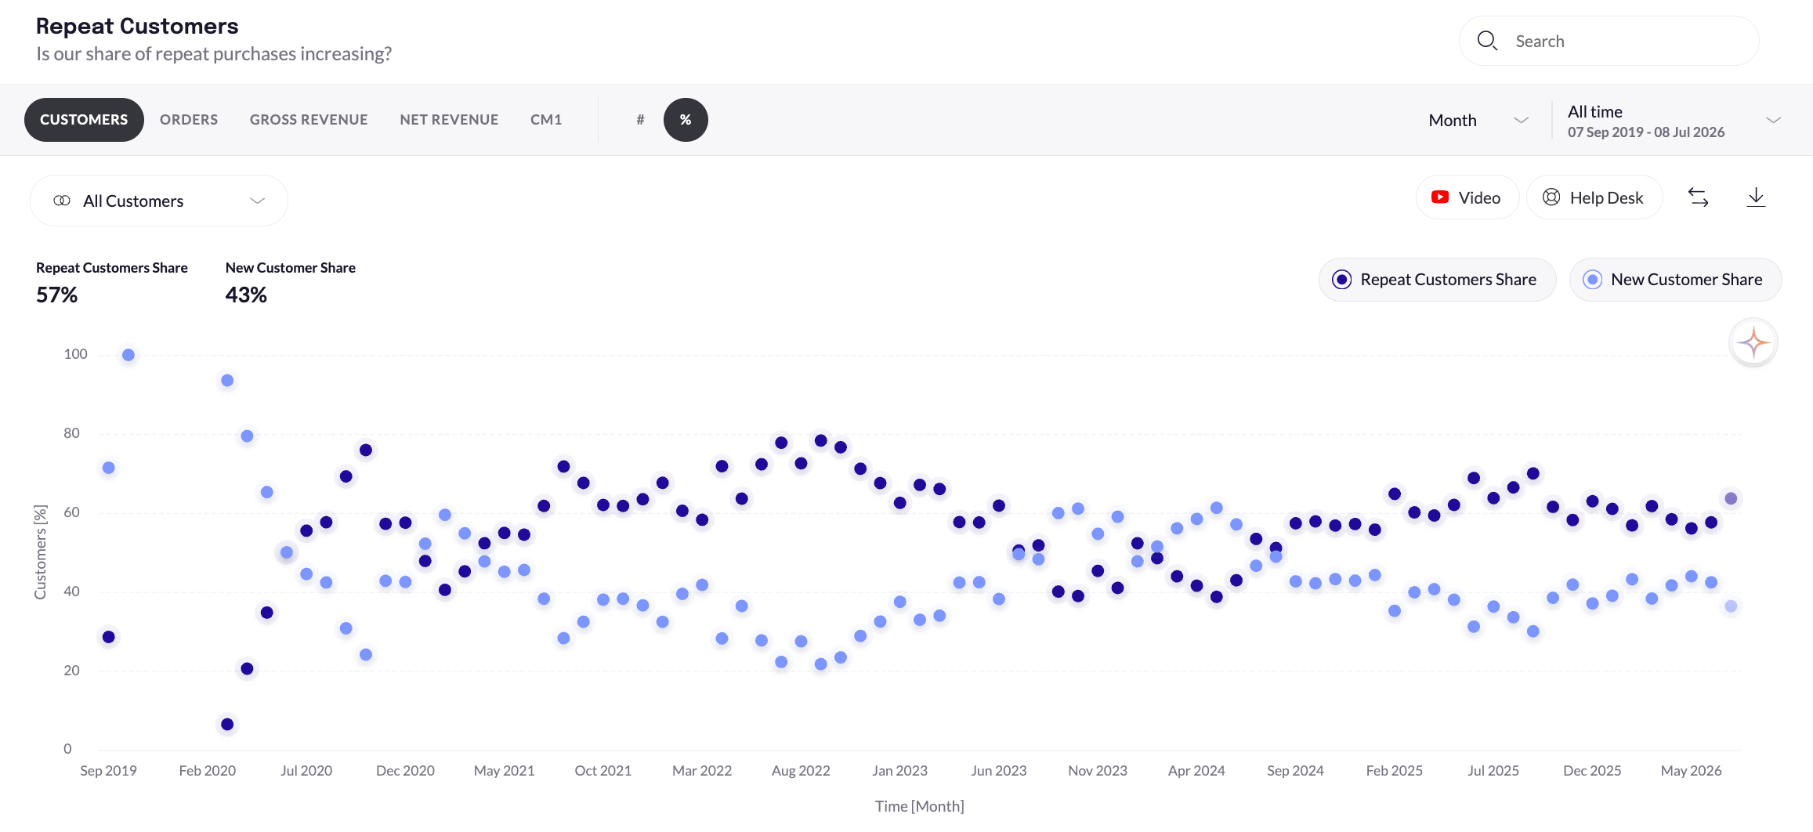This screenshot has width=1813, height=832.
Task: Open the All time date range dropdown
Action: coord(1674,121)
